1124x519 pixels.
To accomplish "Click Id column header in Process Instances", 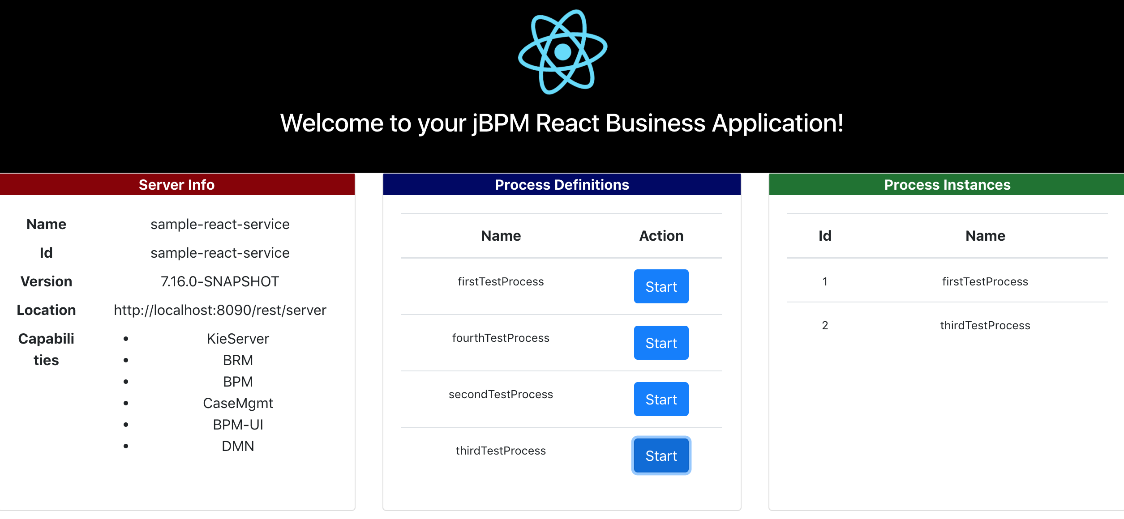I will click(x=825, y=236).
